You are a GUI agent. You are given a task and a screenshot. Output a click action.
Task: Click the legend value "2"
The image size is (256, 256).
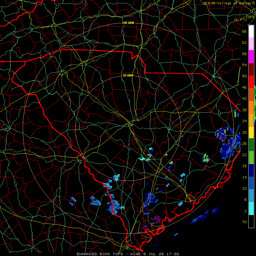point(245,211)
